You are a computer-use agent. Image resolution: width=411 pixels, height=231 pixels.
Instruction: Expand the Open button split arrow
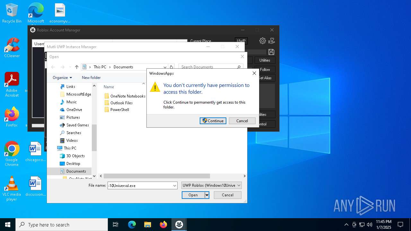pos(207,195)
